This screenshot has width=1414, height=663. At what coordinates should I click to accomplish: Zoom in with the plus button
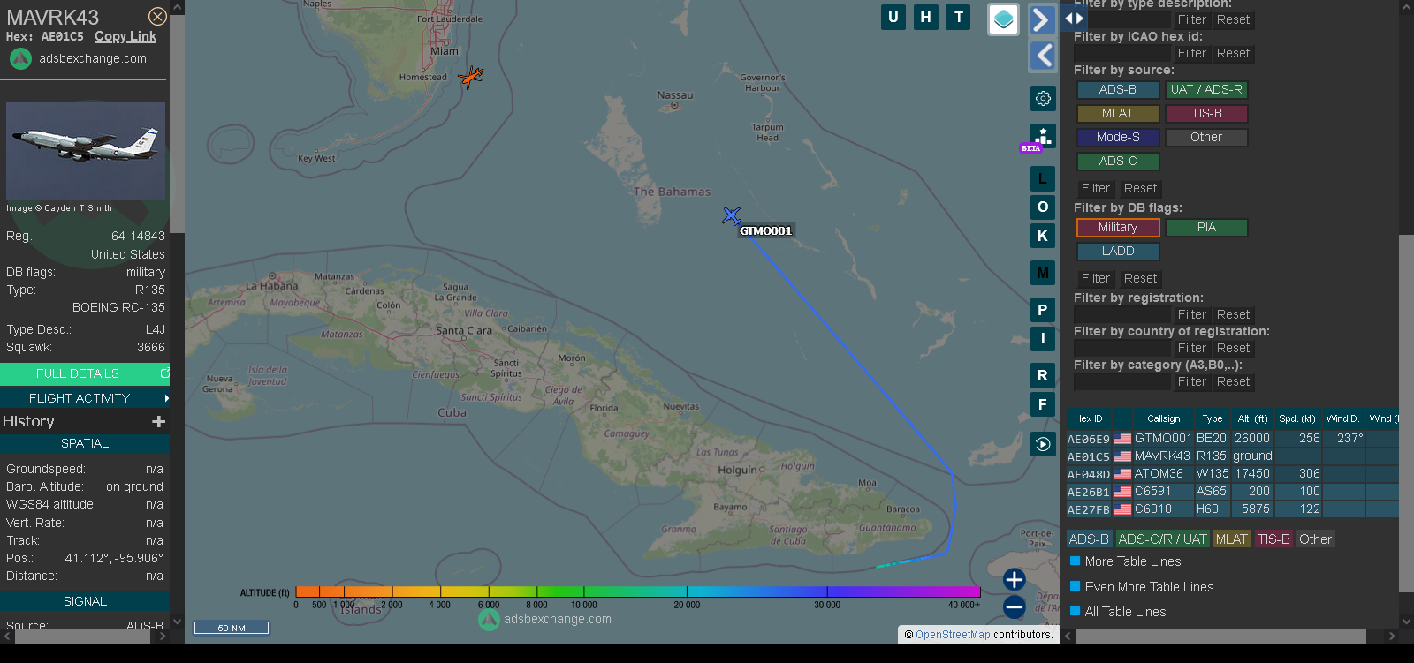click(1015, 579)
